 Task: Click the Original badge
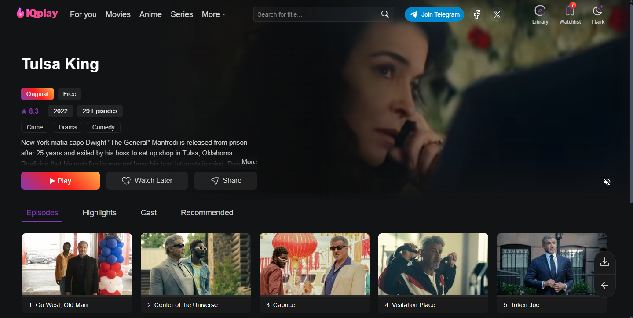click(37, 94)
